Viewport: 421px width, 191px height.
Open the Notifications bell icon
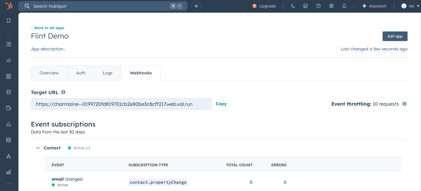click(344, 6)
